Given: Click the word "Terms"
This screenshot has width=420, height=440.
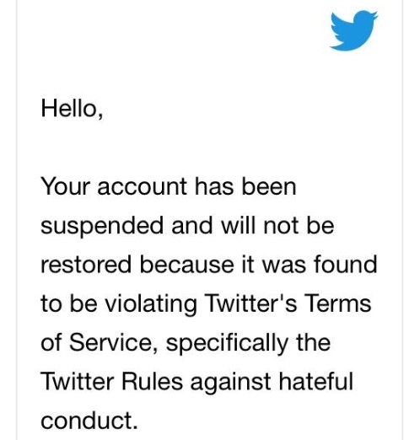Looking at the screenshot, I should pos(338,303).
